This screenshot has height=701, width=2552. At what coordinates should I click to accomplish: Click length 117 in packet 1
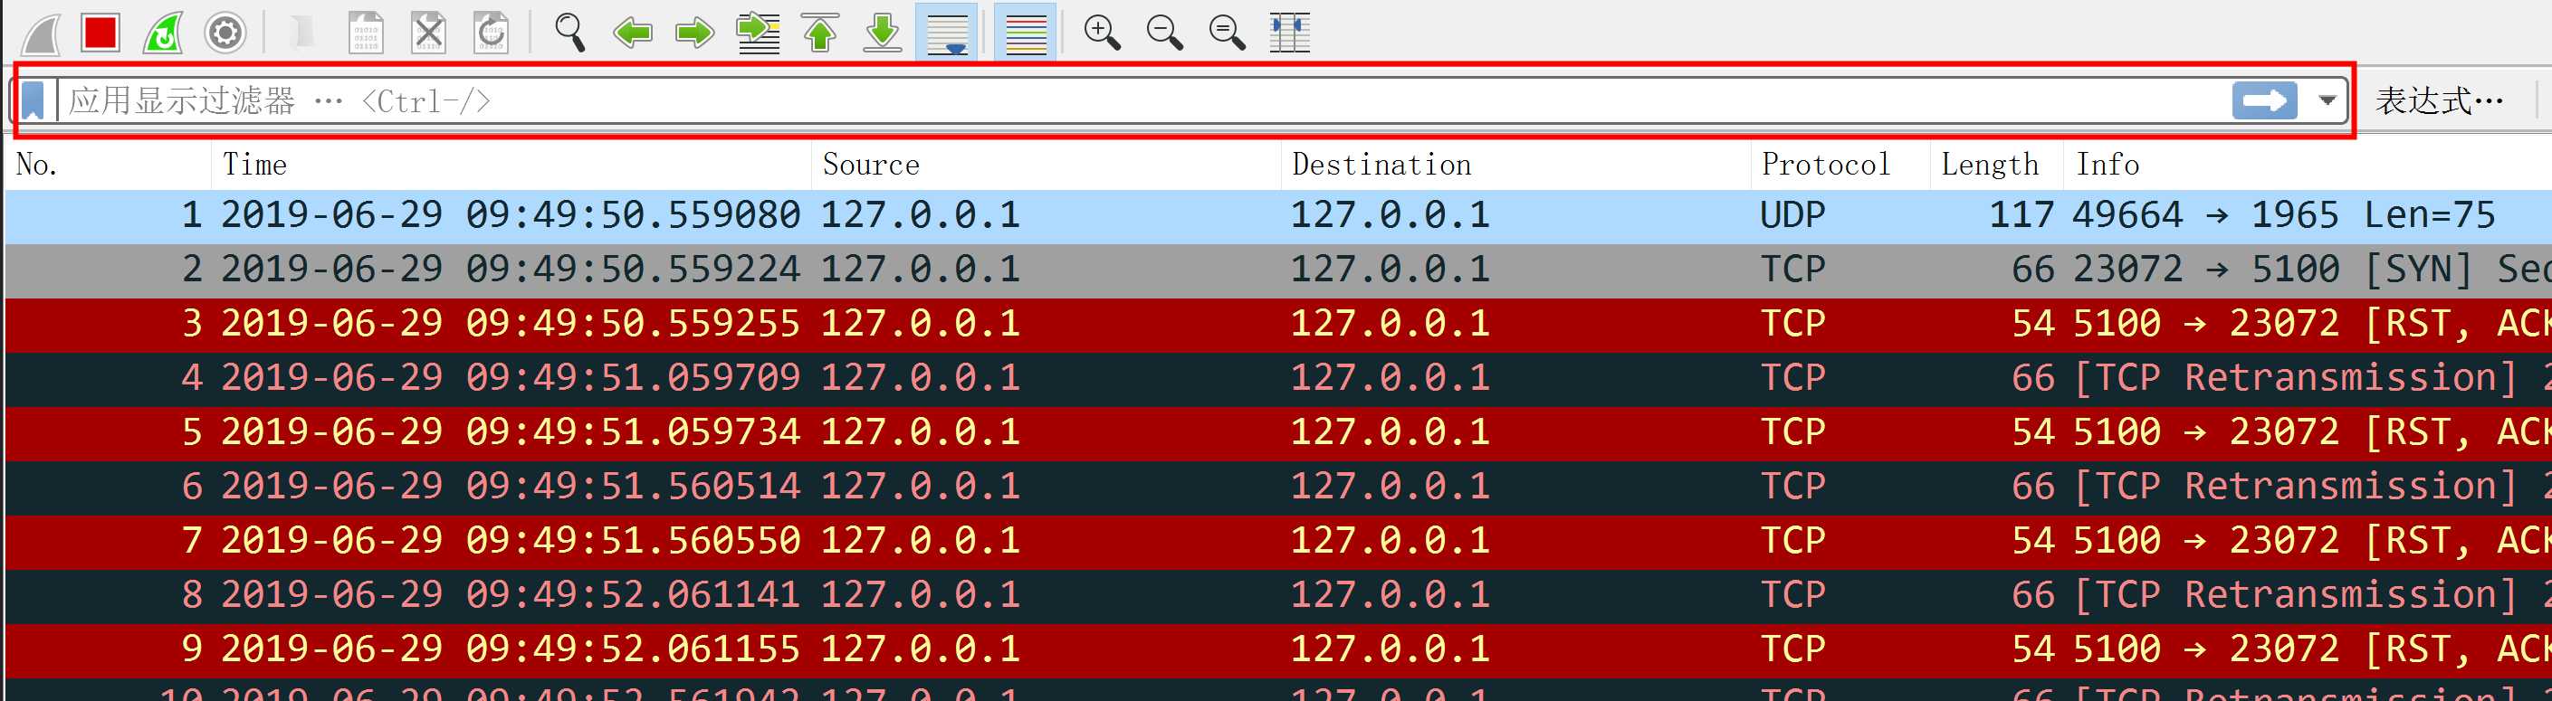(x=2021, y=216)
